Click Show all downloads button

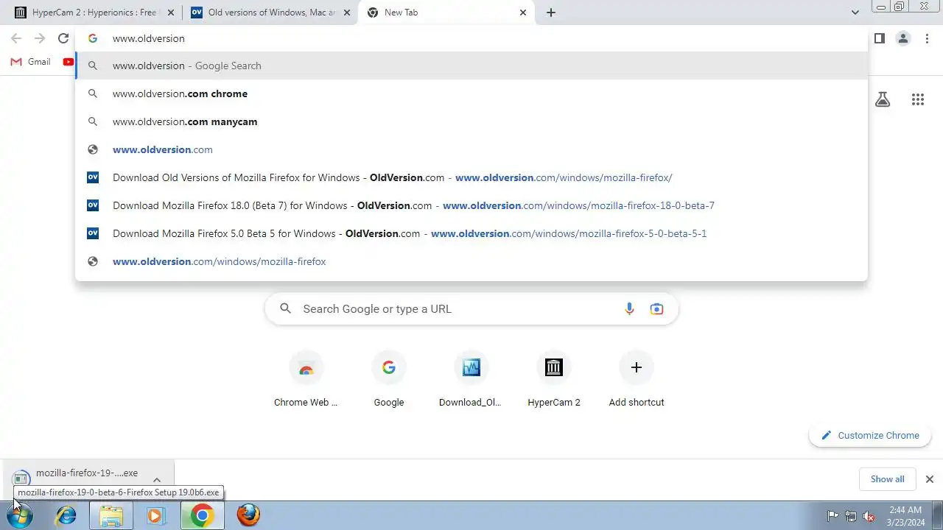(887, 479)
